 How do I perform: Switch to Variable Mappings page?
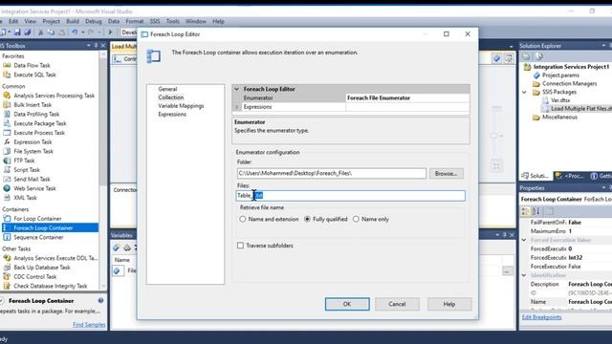pyautogui.click(x=181, y=106)
